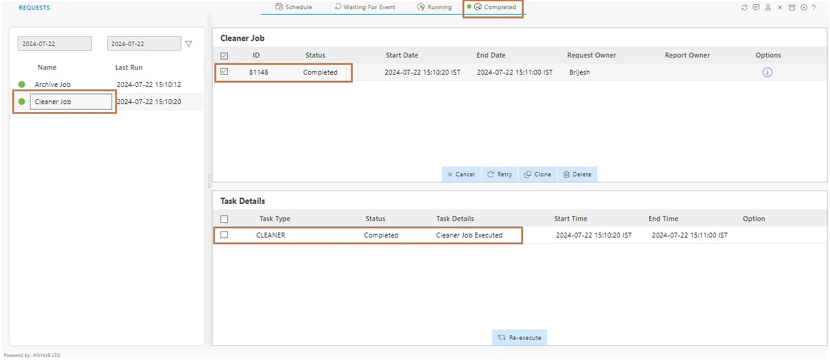The image size is (830, 360).
Task: Click the archive box icon
Action: pos(791,8)
